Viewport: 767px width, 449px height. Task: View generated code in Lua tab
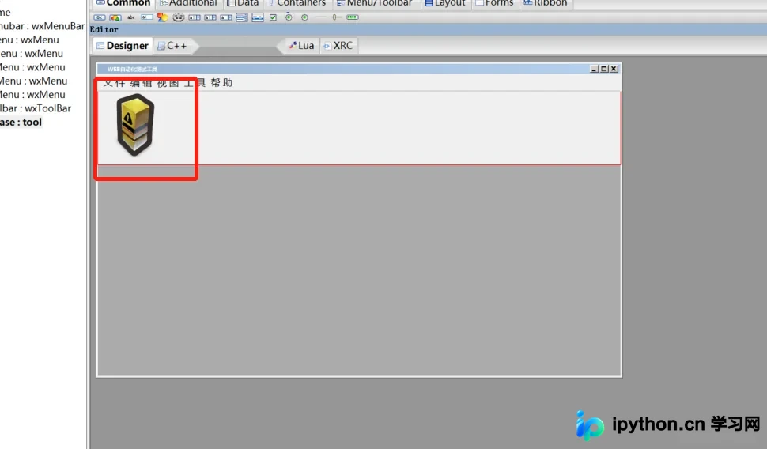tap(302, 46)
